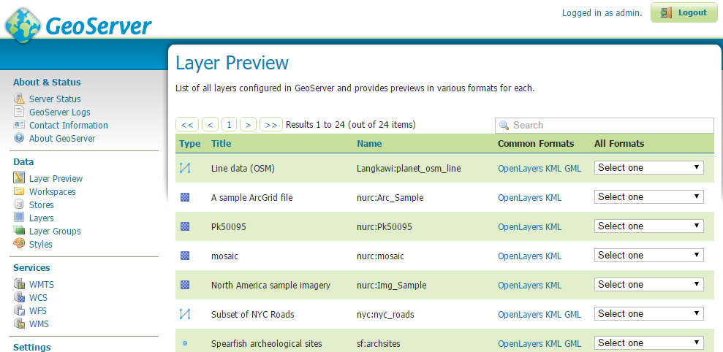723x352 pixels.
Task: Open Styles in Data section
Action: [x=41, y=244]
